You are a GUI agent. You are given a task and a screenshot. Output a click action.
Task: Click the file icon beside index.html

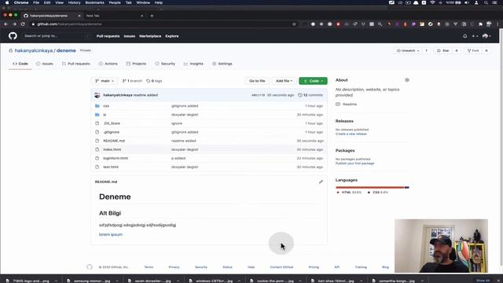(x=97, y=149)
